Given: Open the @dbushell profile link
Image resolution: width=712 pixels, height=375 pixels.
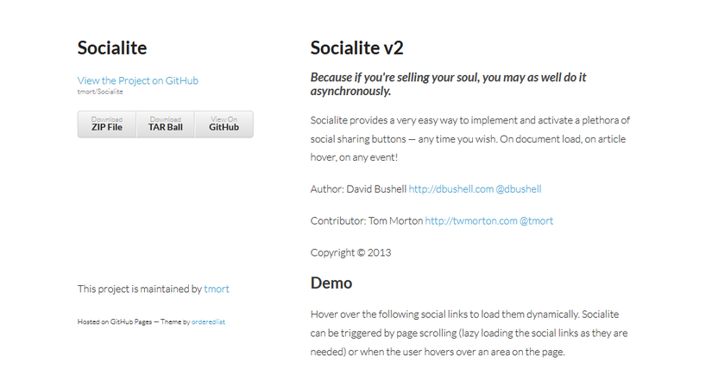Looking at the screenshot, I should coord(519,189).
